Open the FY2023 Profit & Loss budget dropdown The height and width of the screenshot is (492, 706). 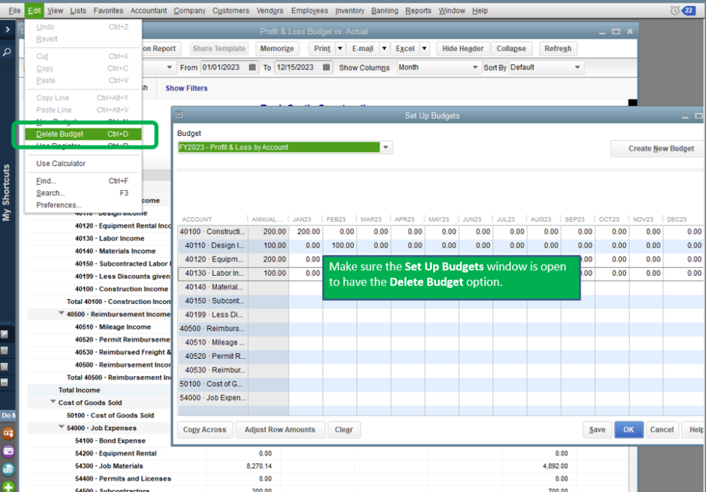(x=385, y=148)
